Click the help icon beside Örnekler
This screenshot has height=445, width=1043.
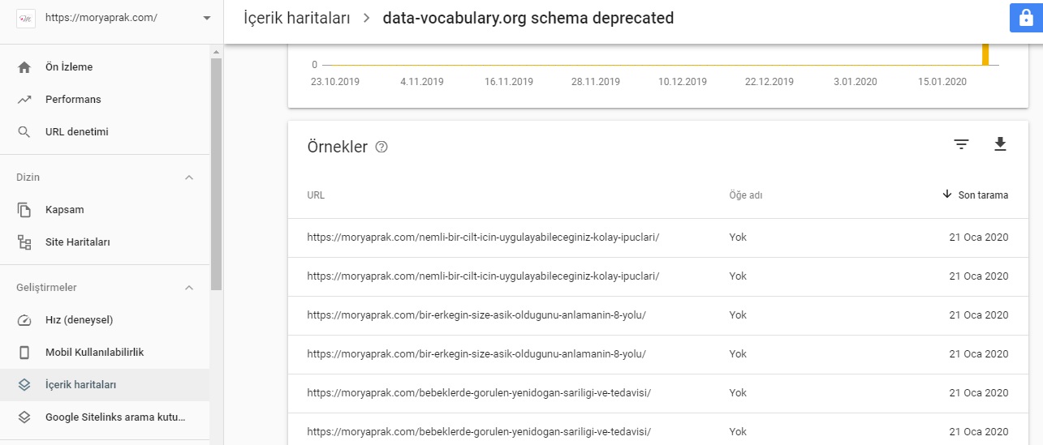click(x=381, y=148)
